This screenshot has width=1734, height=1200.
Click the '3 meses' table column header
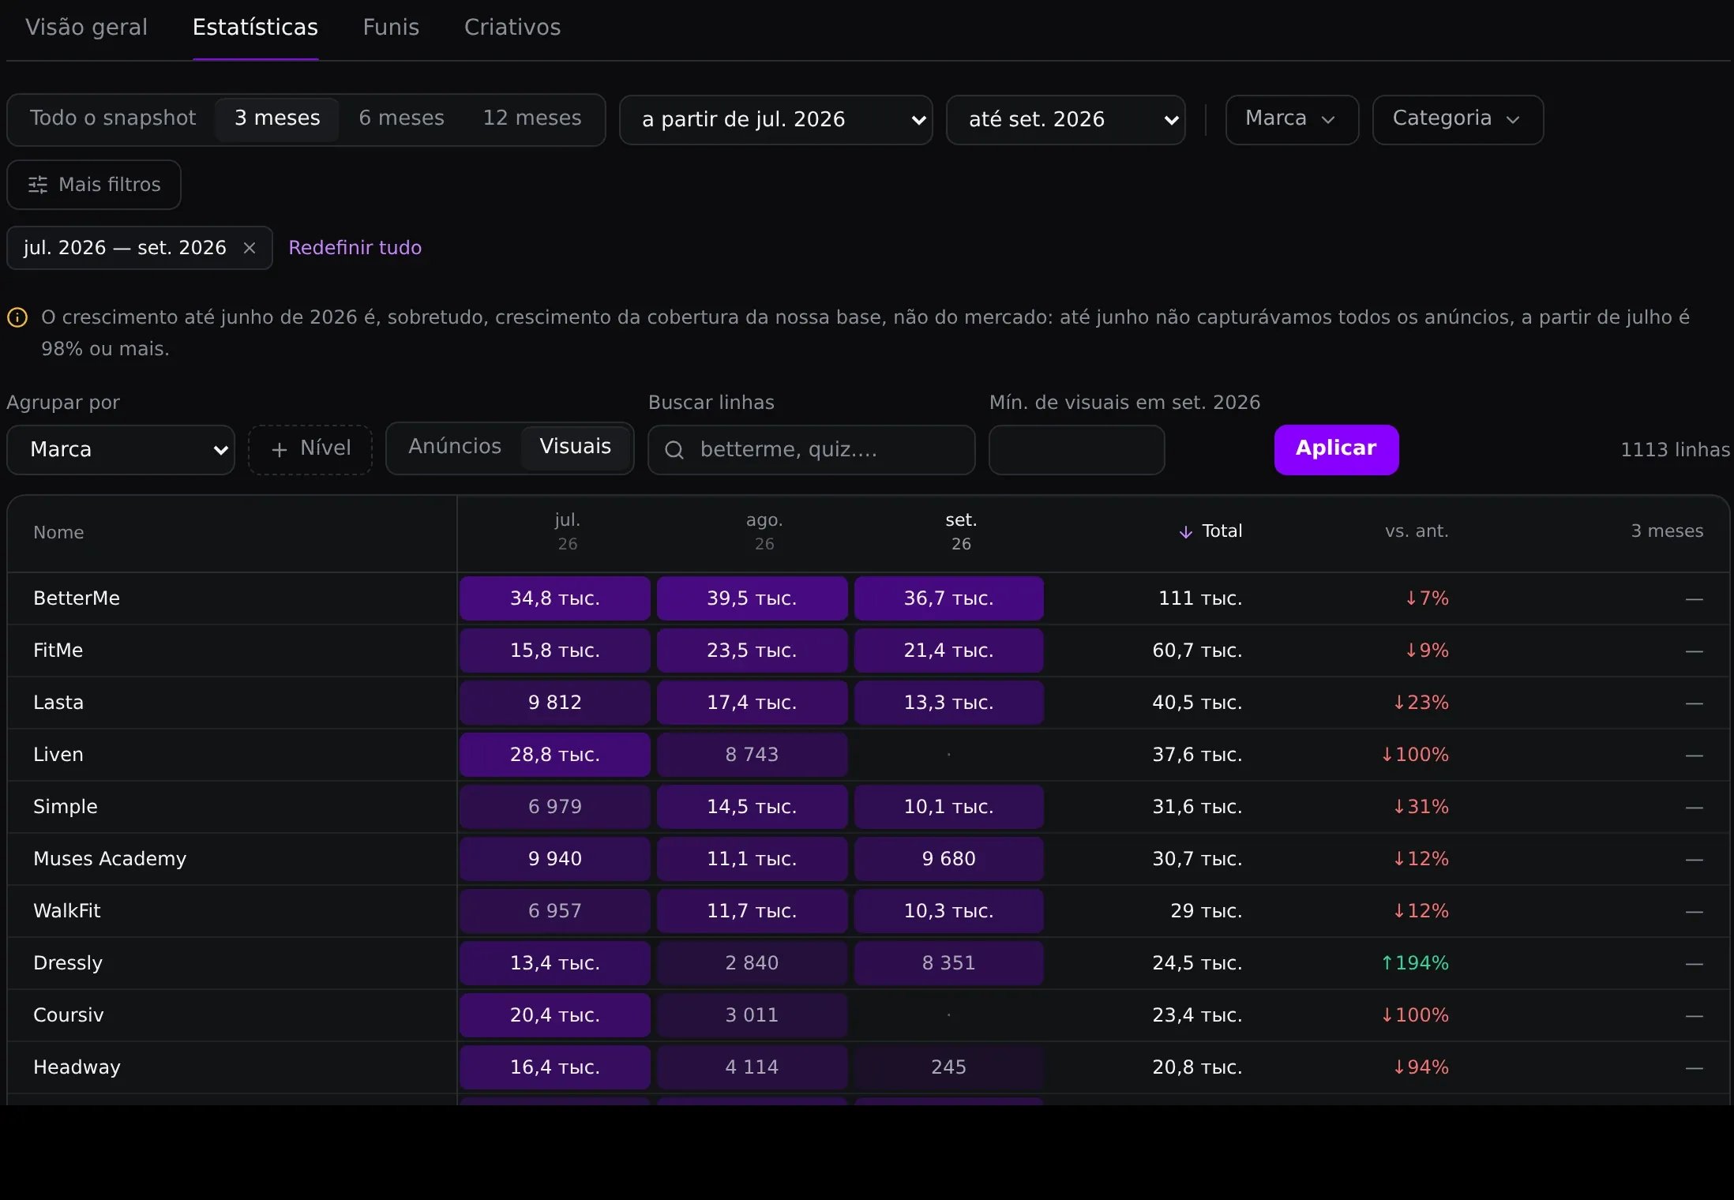[1667, 531]
